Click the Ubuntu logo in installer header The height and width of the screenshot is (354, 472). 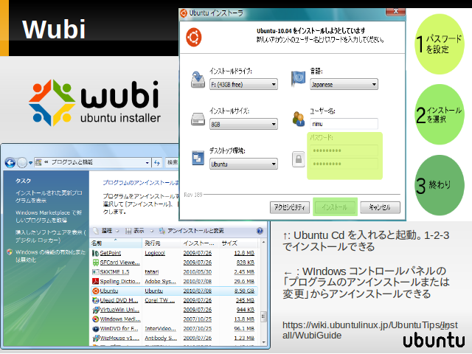[193, 38]
